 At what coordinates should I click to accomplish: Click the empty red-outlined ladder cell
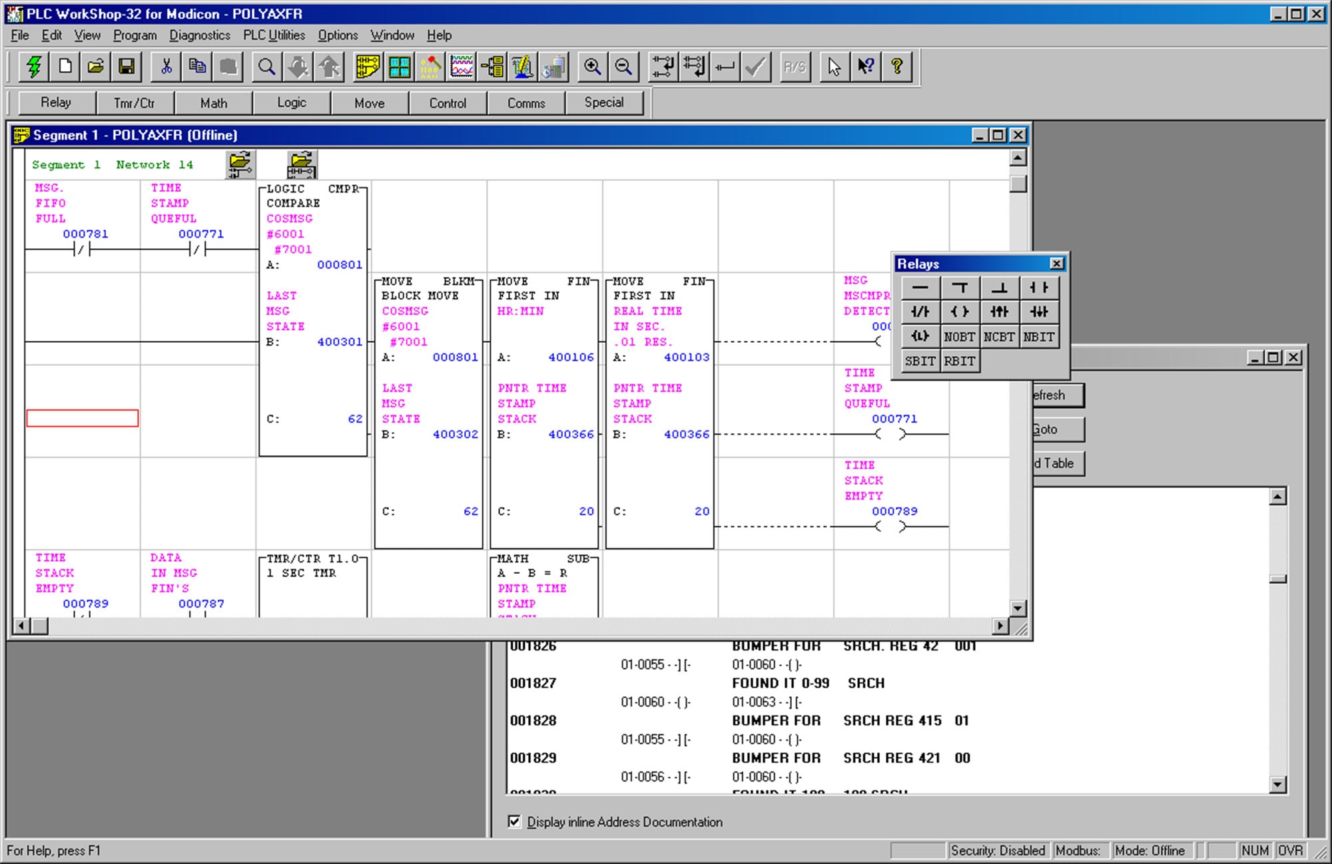click(83, 418)
